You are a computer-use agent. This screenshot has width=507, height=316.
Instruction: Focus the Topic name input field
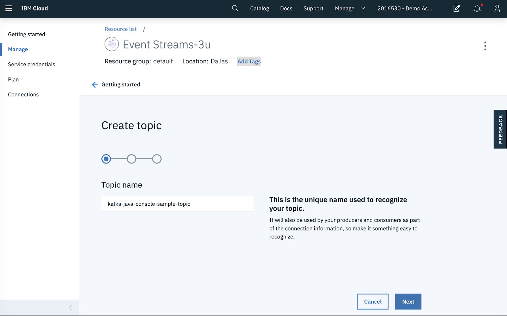coord(177,204)
